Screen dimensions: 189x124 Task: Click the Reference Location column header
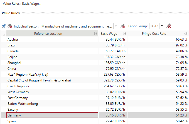[x=48, y=34]
